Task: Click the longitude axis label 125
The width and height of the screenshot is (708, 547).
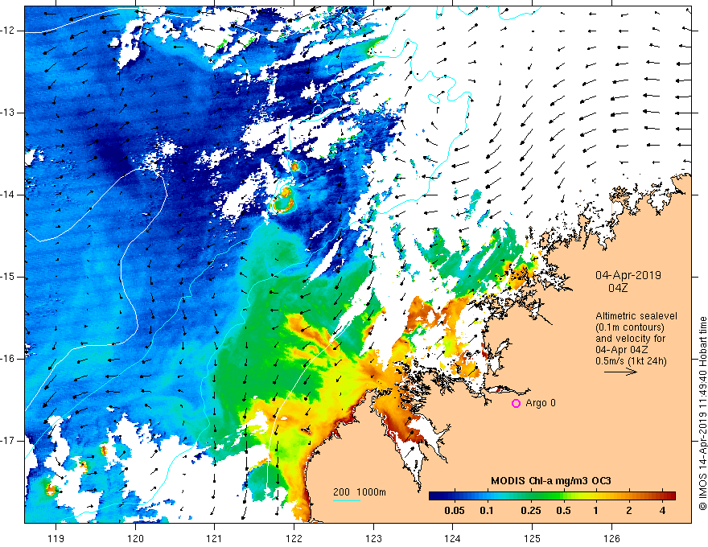Action: point(533,538)
